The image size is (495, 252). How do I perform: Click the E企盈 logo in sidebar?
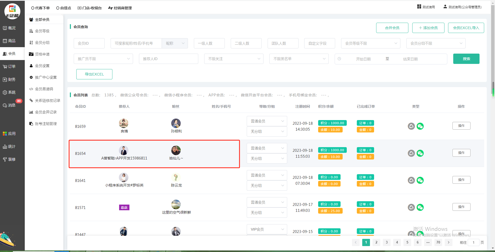coord(12,11)
